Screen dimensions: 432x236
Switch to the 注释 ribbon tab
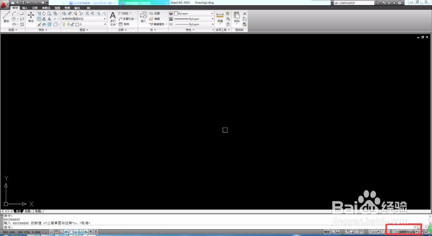35,8
